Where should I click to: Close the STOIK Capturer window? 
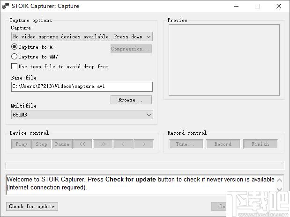279,6
